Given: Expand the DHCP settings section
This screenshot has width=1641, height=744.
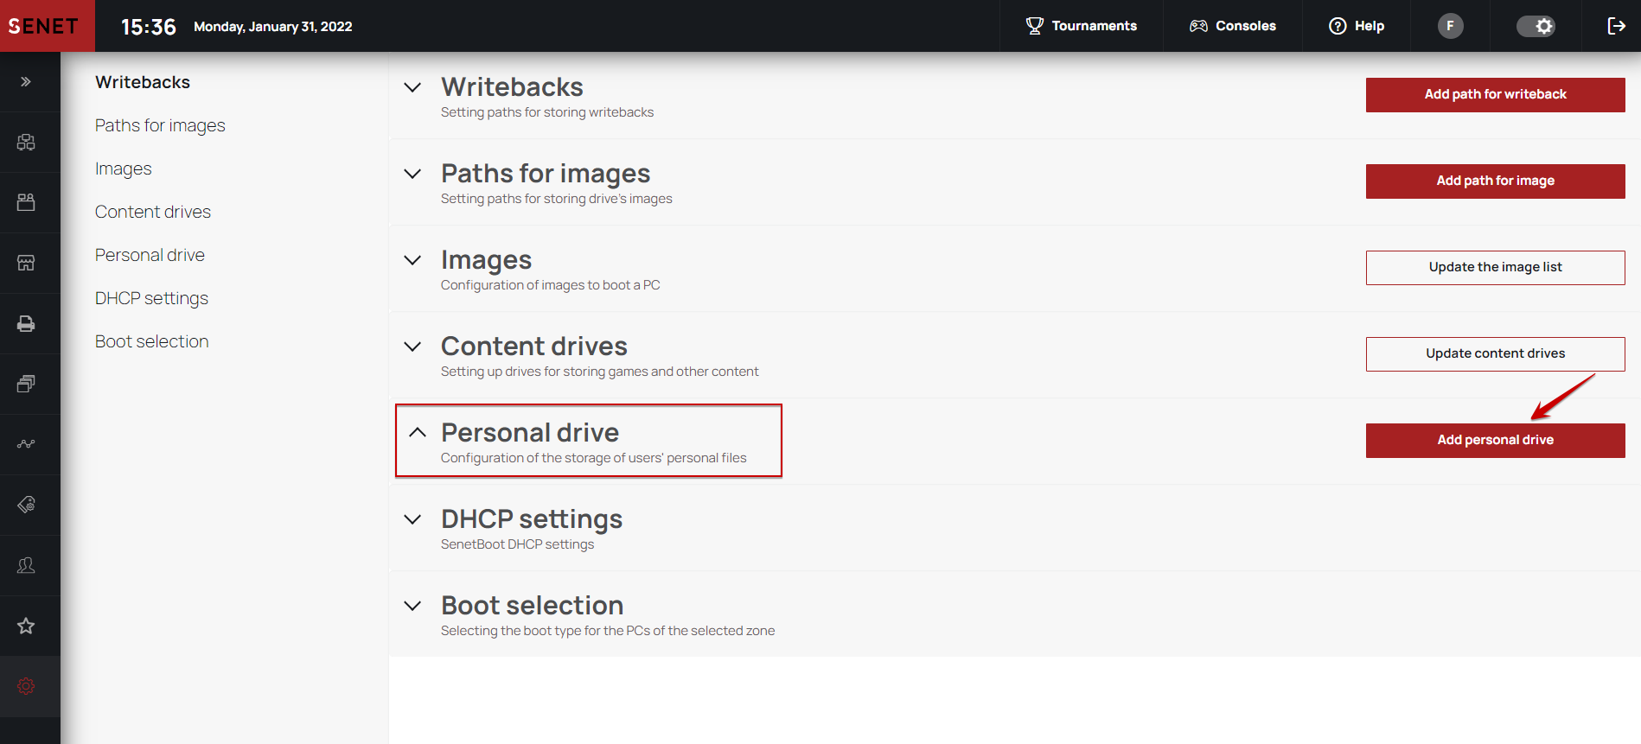Looking at the screenshot, I should 413,519.
